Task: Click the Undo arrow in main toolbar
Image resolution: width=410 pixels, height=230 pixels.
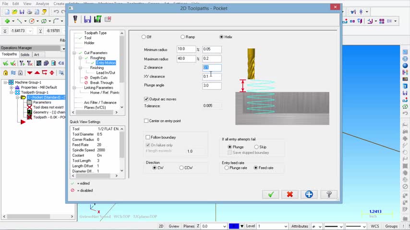Action: [56, 12]
